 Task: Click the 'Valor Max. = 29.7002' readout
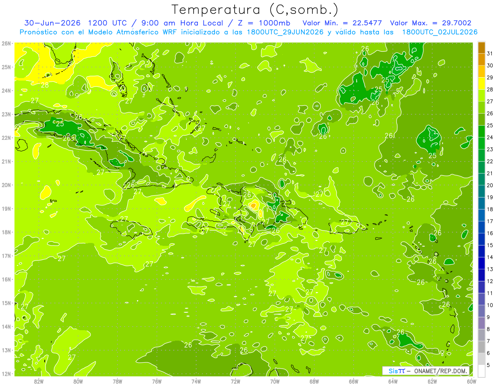[x=431, y=23]
